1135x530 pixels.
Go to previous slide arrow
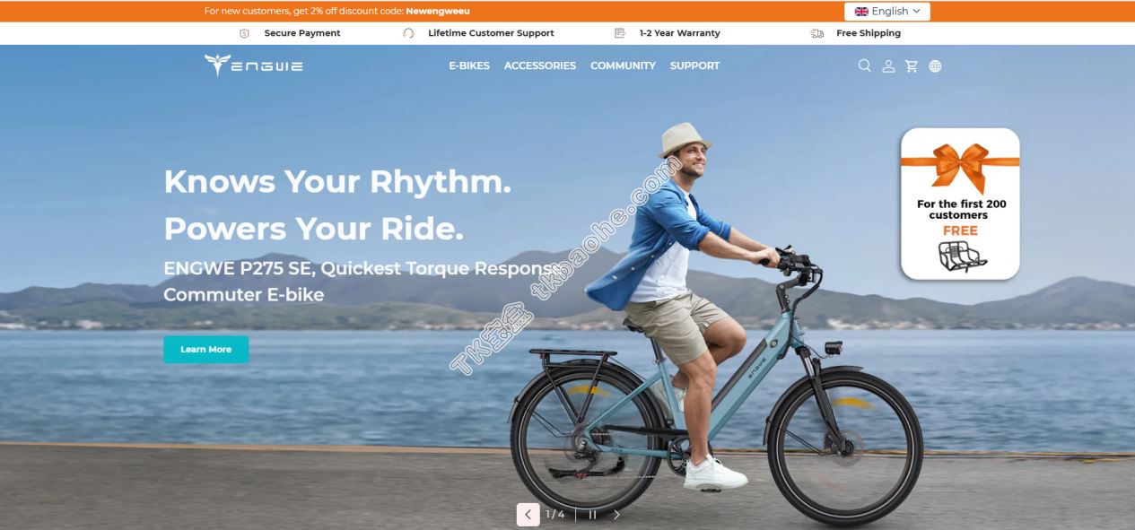tap(528, 515)
